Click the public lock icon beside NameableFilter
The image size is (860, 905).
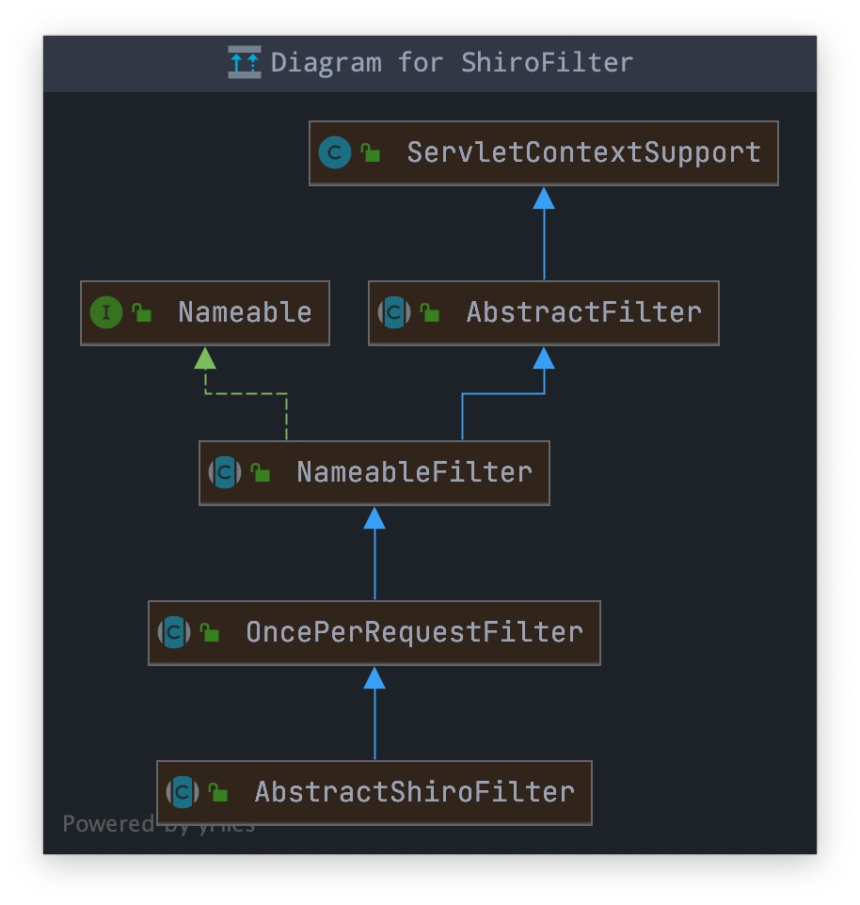click(261, 472)
